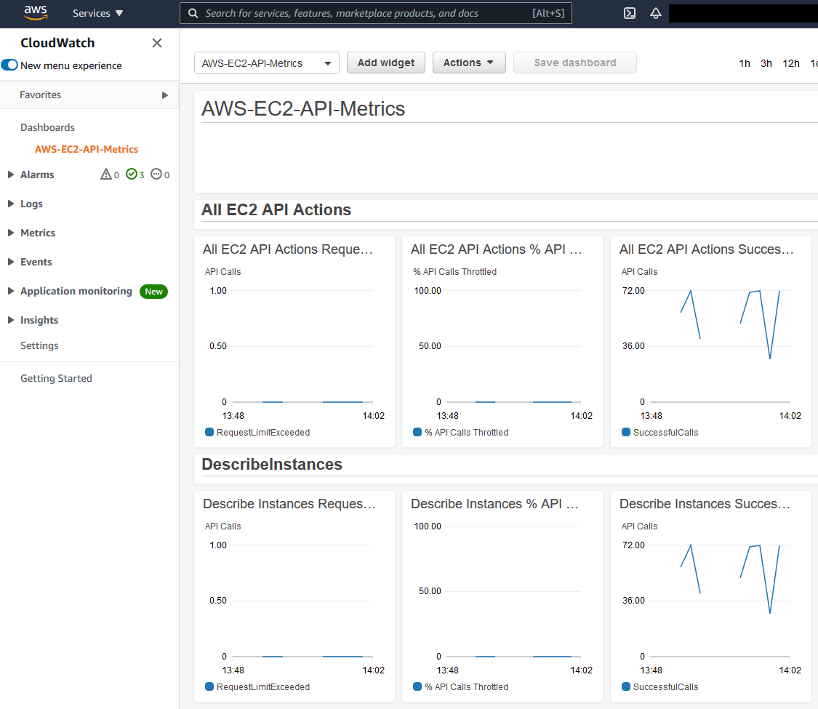Click the search magnifier icon
Viewport: 818px width, 709px height.
click(193, 13)
